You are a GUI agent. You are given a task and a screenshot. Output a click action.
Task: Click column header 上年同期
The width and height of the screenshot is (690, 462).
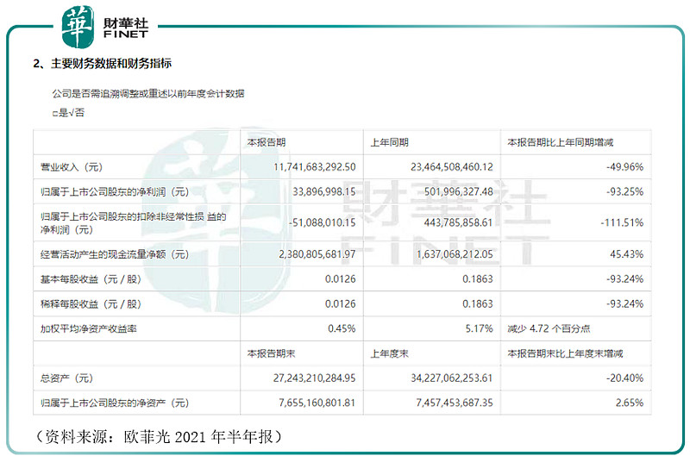[390, 142]
